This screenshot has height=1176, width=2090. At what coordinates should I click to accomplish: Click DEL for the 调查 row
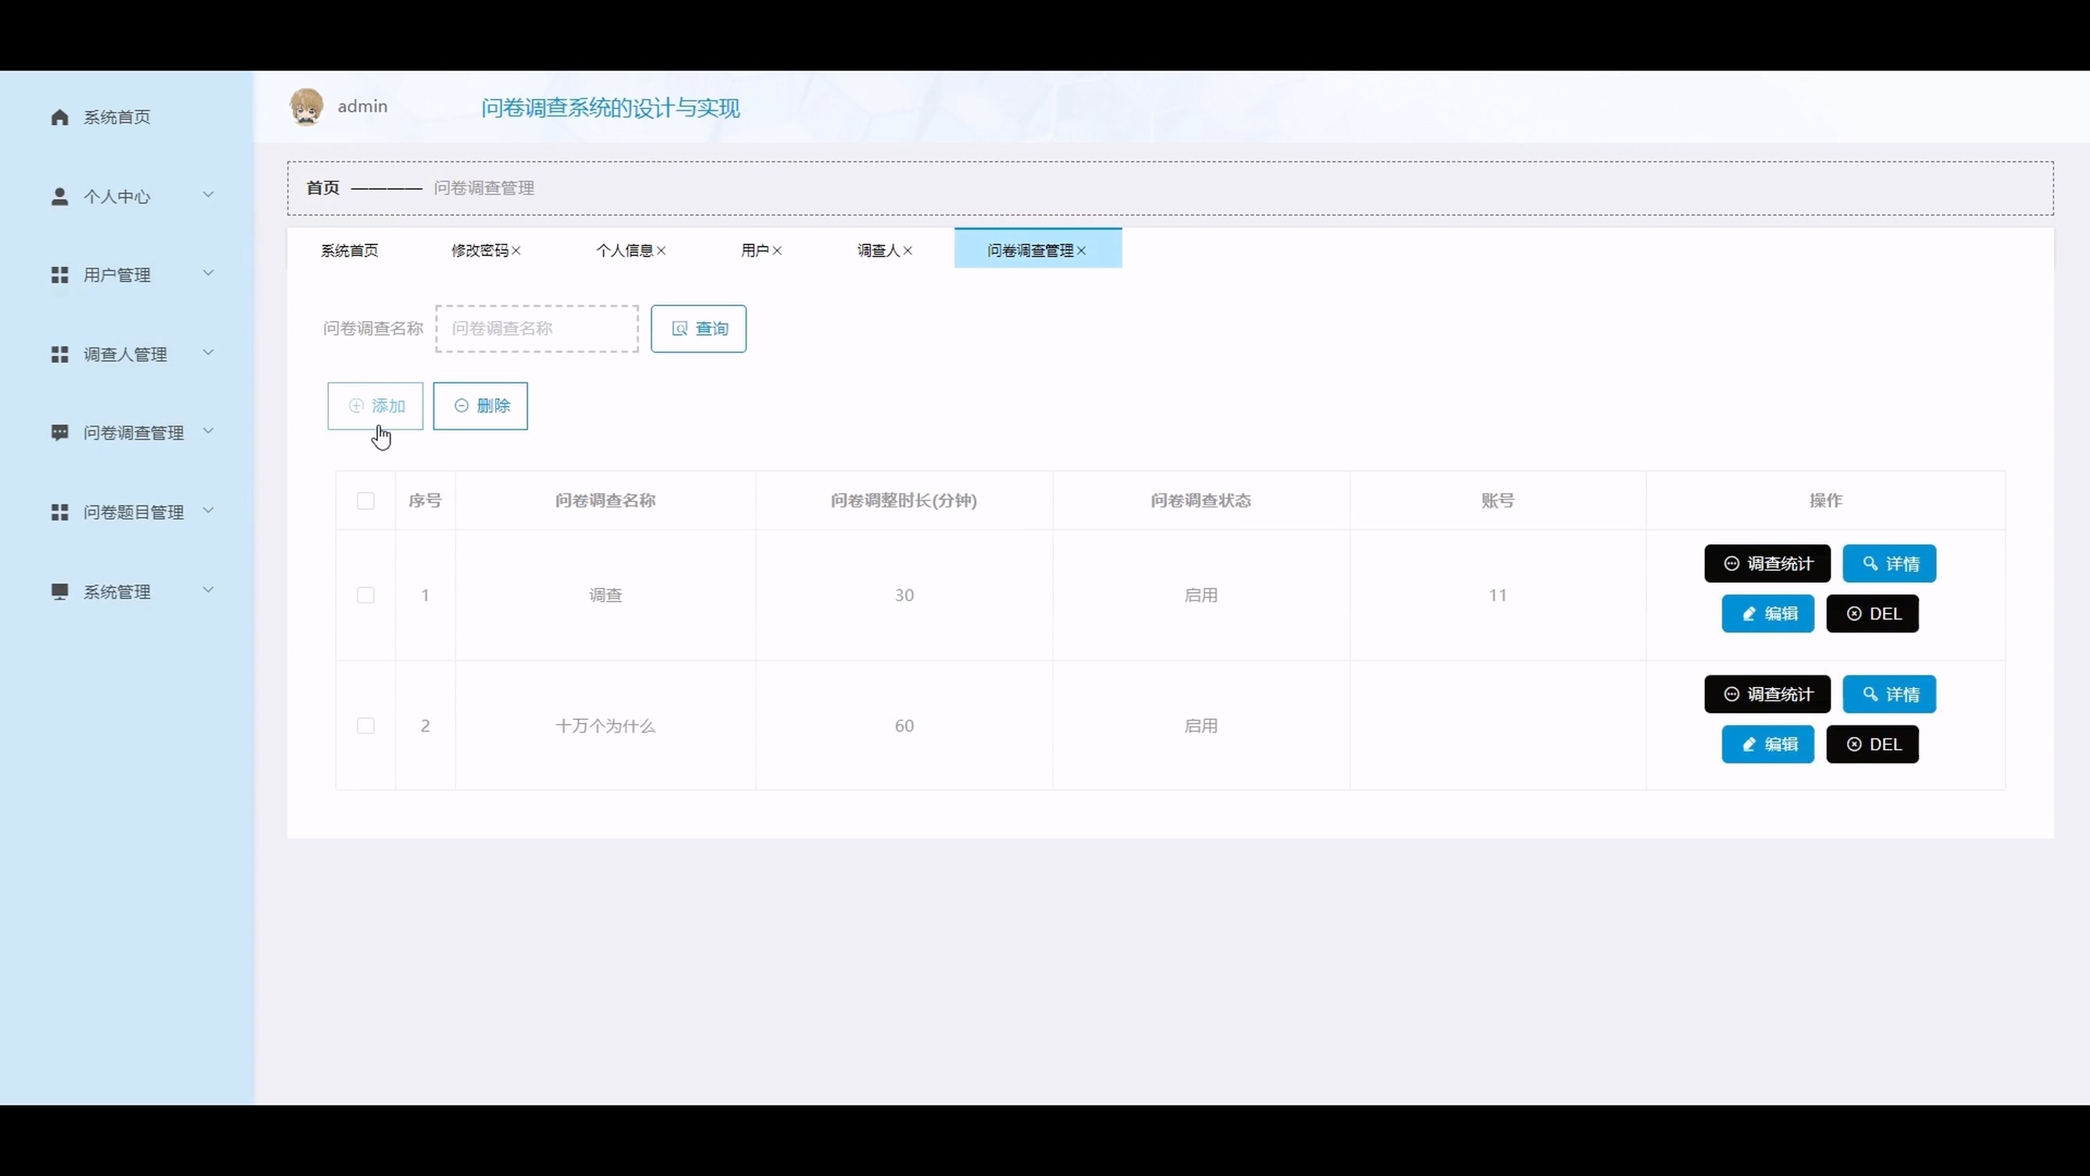click(x=1873, y=614)
